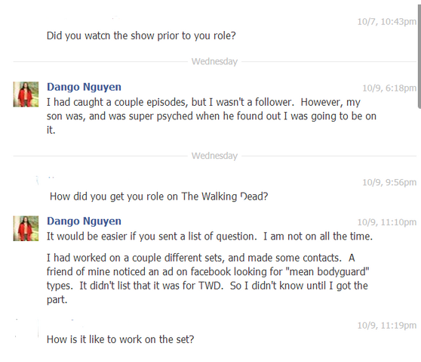Click Dango Nguyen's avatar beside the 6:18pm message
Screen dimensions: 421x362
tap(26, 94)
